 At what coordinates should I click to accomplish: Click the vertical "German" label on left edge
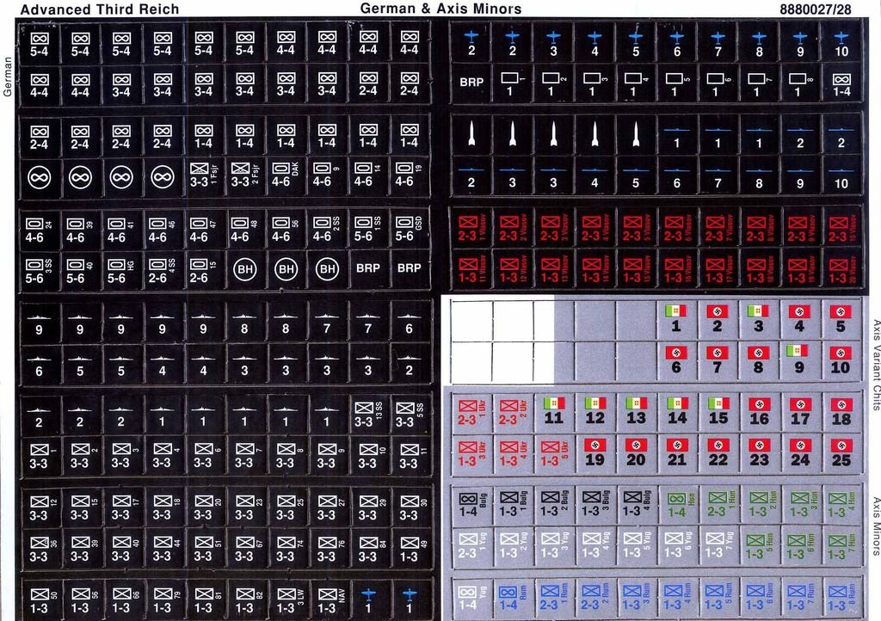7,77
